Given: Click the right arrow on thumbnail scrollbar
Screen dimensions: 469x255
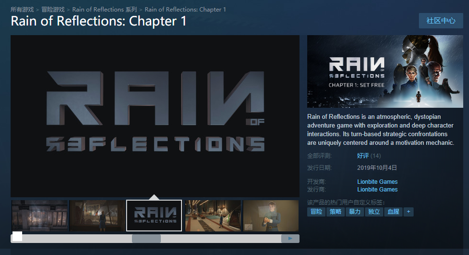Looking at the screenshot, I should click(290, 239).
